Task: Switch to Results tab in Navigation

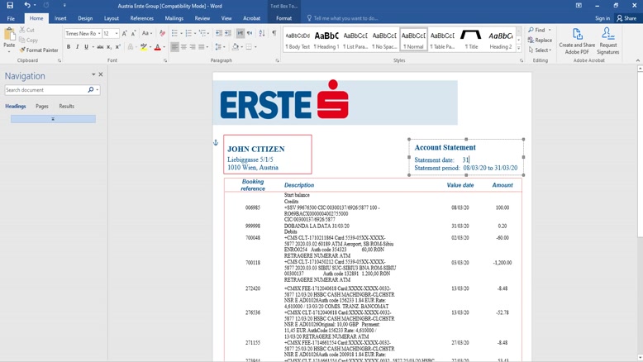Action: coord(66,107)
